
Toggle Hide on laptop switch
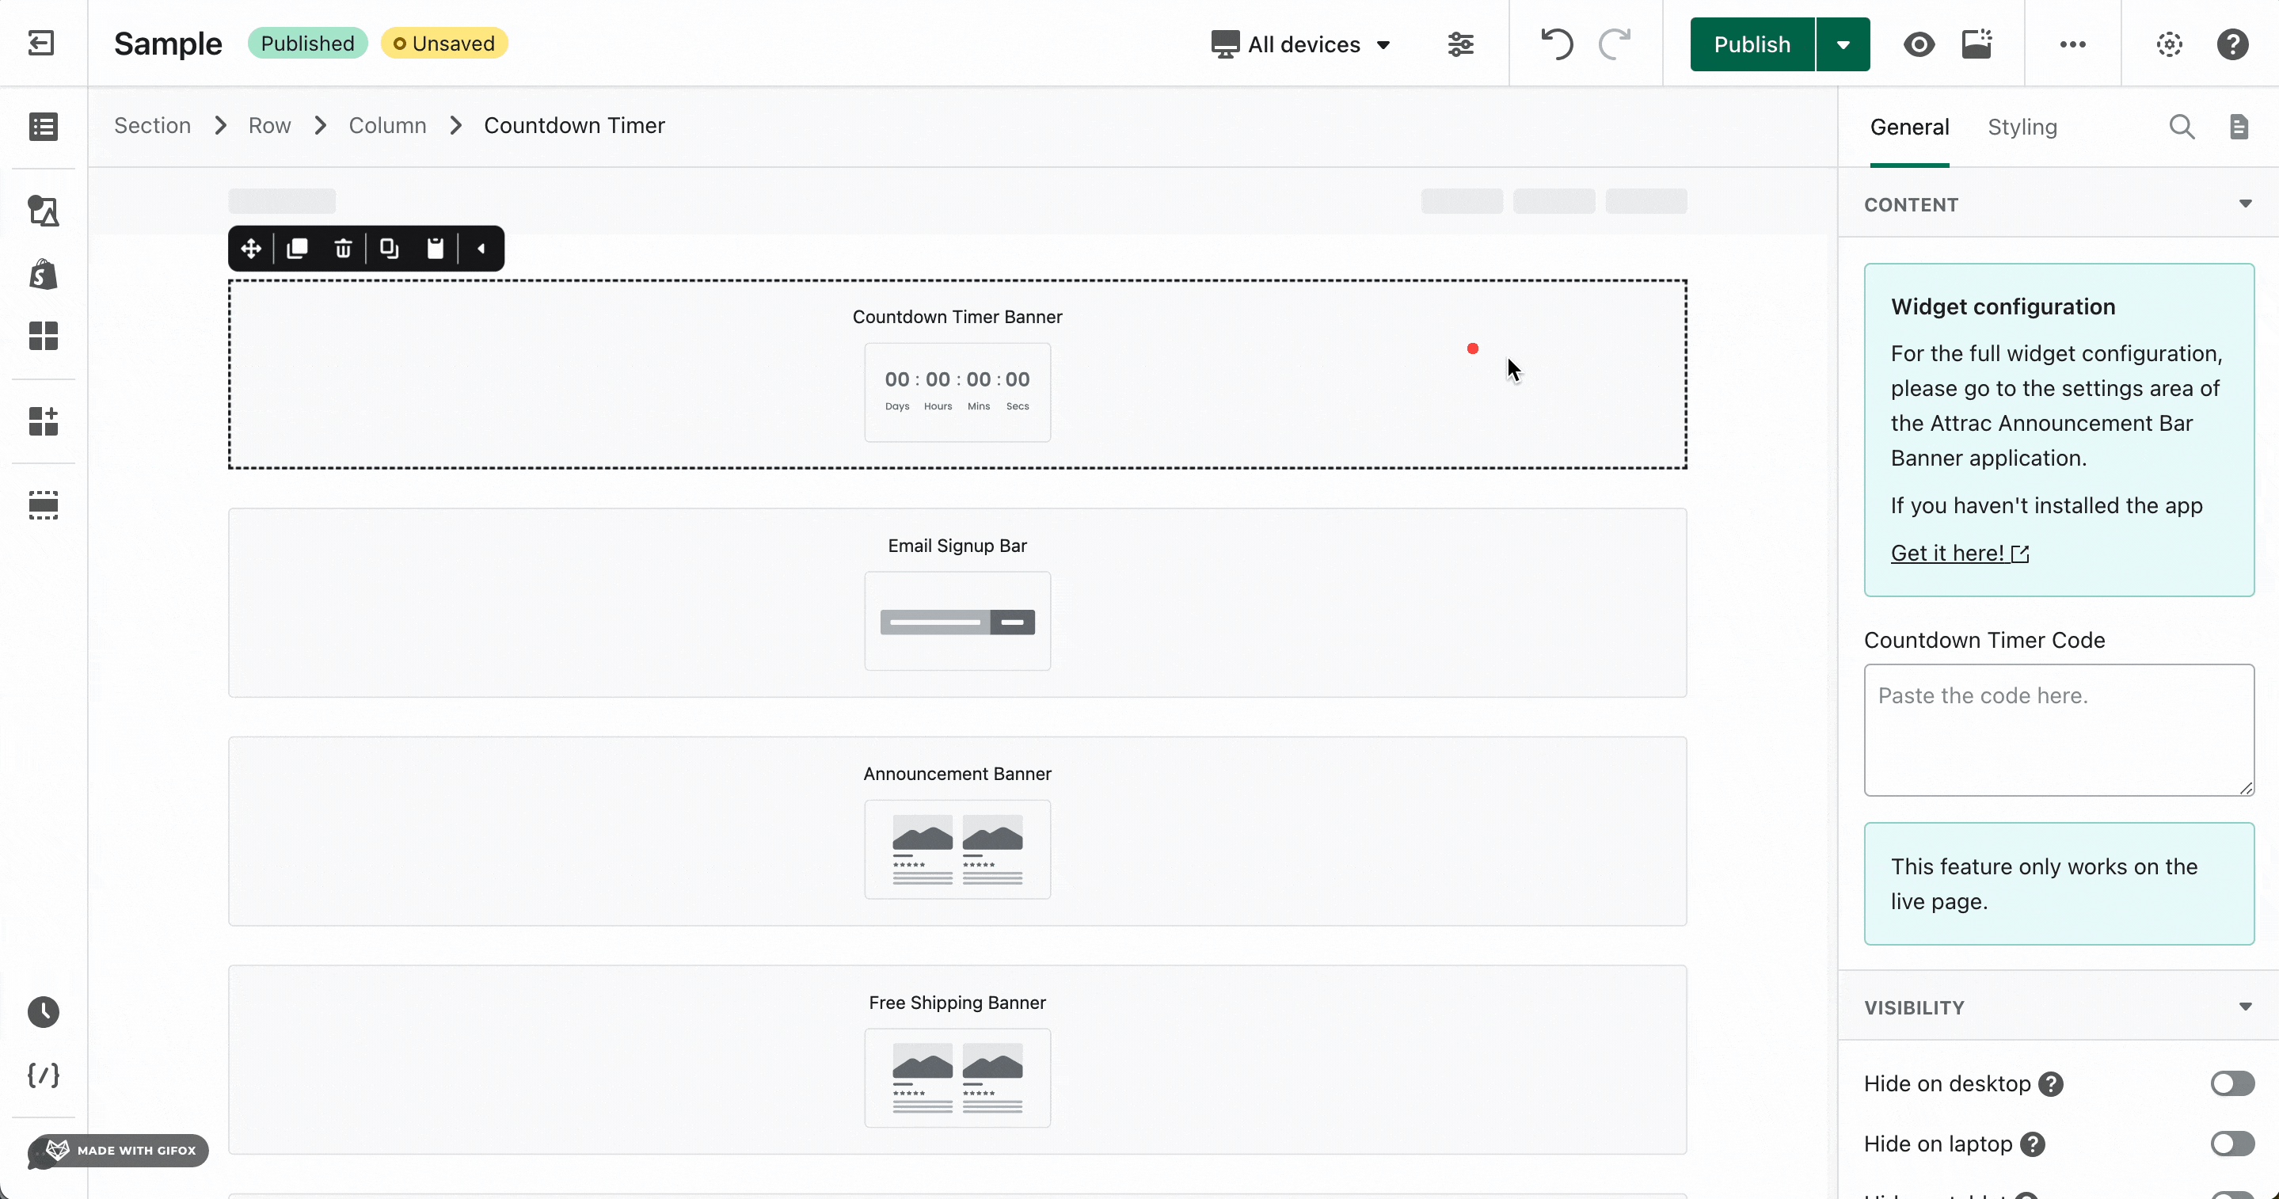[2231, 1144]
